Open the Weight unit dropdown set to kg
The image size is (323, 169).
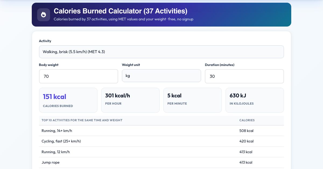pyautogui.click(x=161, y=76)
